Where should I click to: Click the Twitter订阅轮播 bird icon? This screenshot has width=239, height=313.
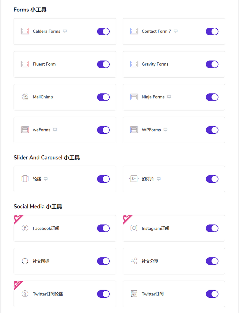(x=25, y=294)
